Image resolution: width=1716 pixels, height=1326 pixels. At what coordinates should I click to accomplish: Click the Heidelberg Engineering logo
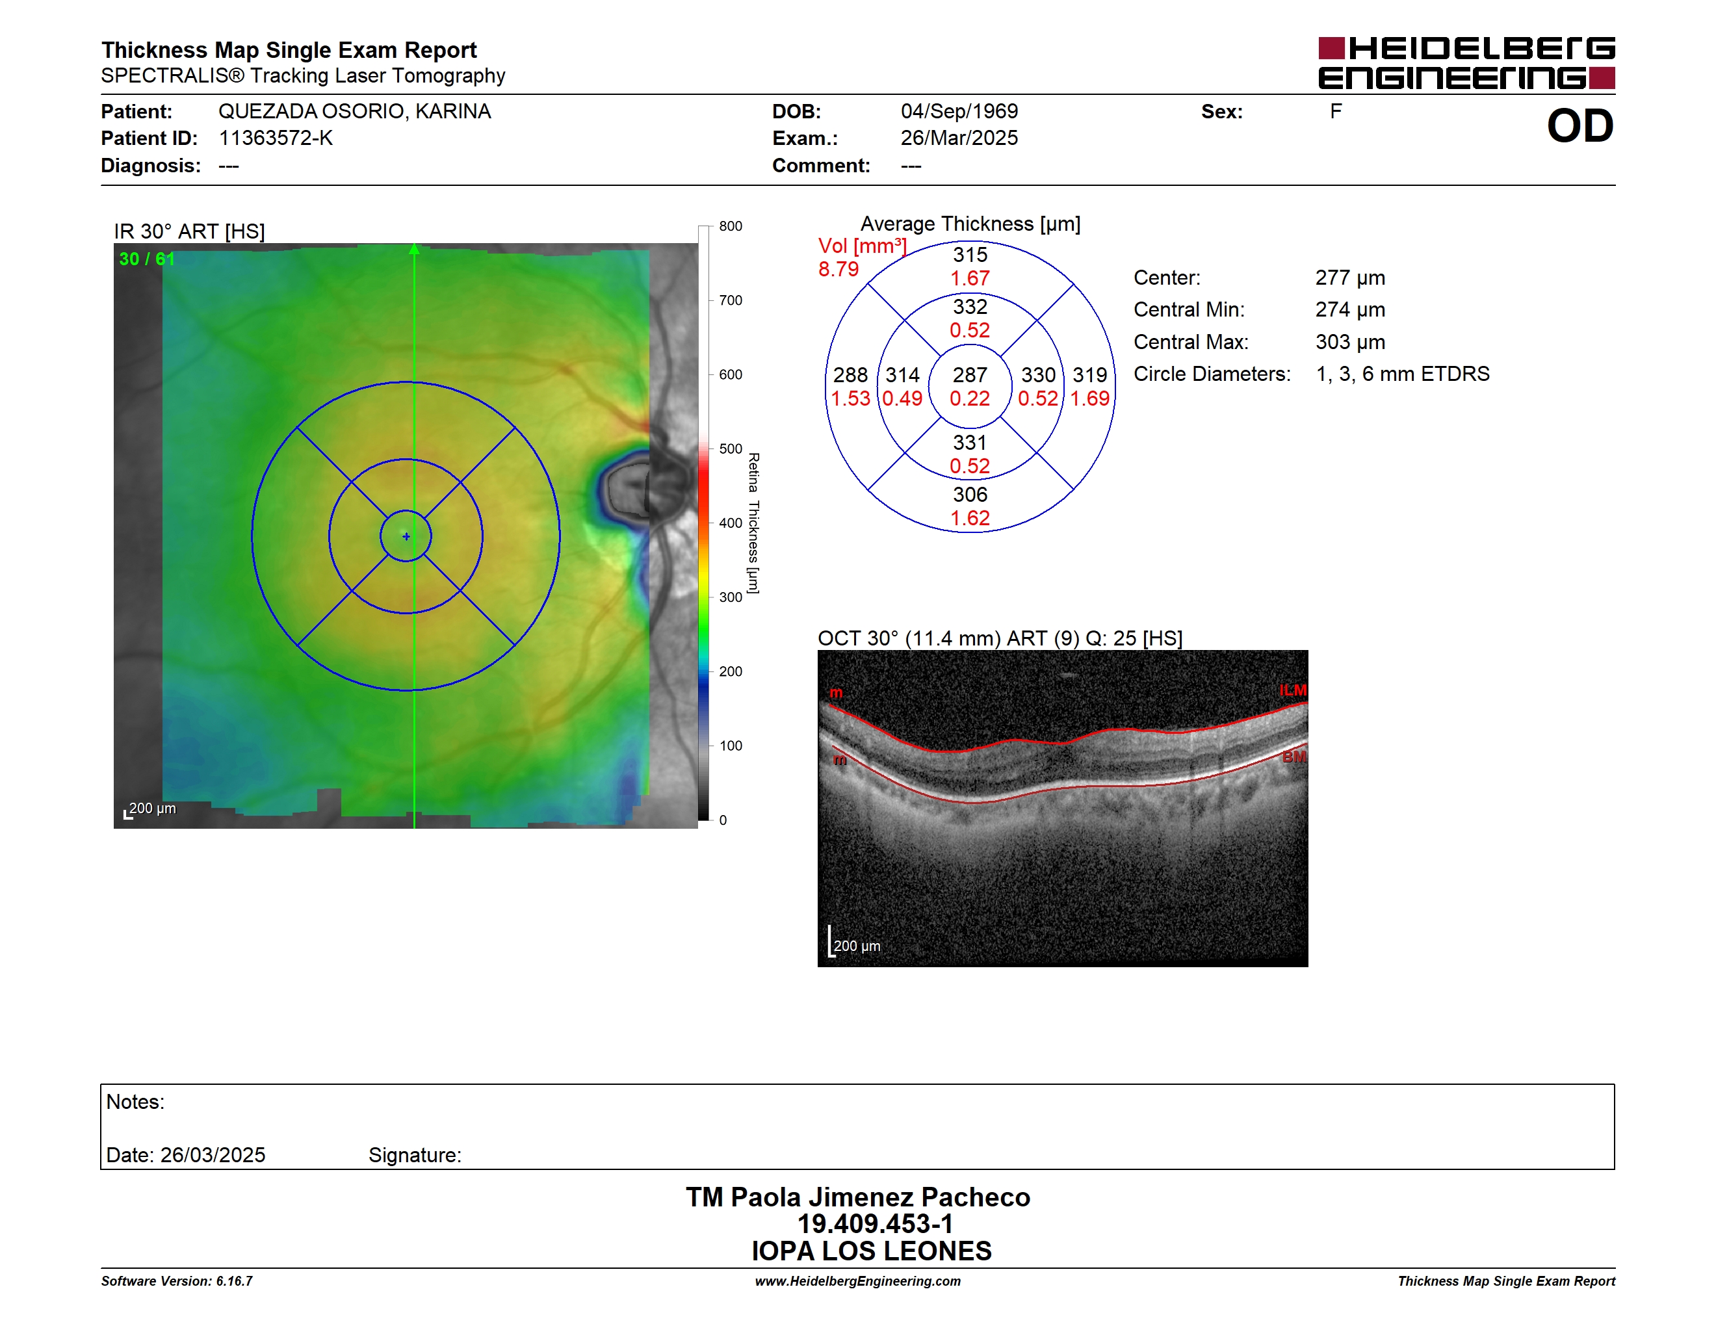[x=1466, y=63]
